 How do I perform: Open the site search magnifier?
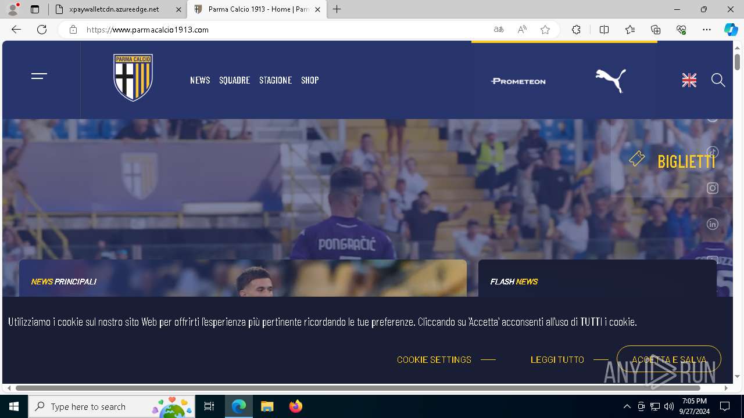point(718,80)
